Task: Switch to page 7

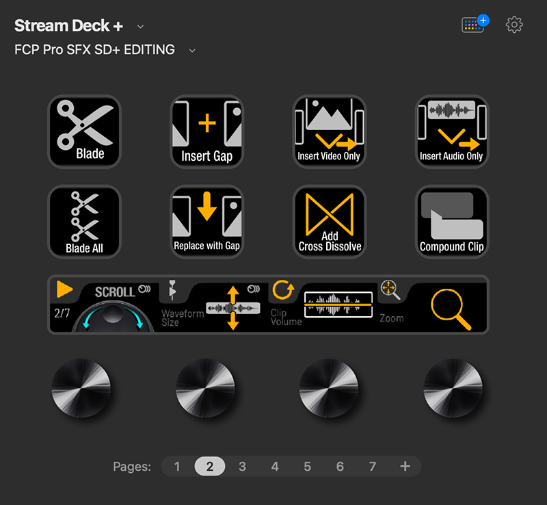Action: tap(373, 466)
